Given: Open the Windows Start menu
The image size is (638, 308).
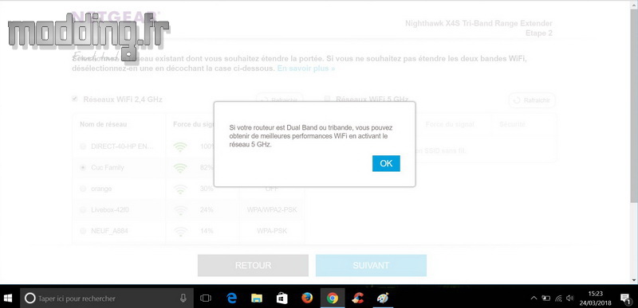Looking at the screenshot, I should (x=8, y=298).
